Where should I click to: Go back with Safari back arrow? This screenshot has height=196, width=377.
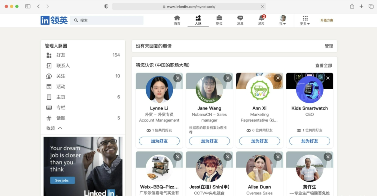click(x=38, y=6)
